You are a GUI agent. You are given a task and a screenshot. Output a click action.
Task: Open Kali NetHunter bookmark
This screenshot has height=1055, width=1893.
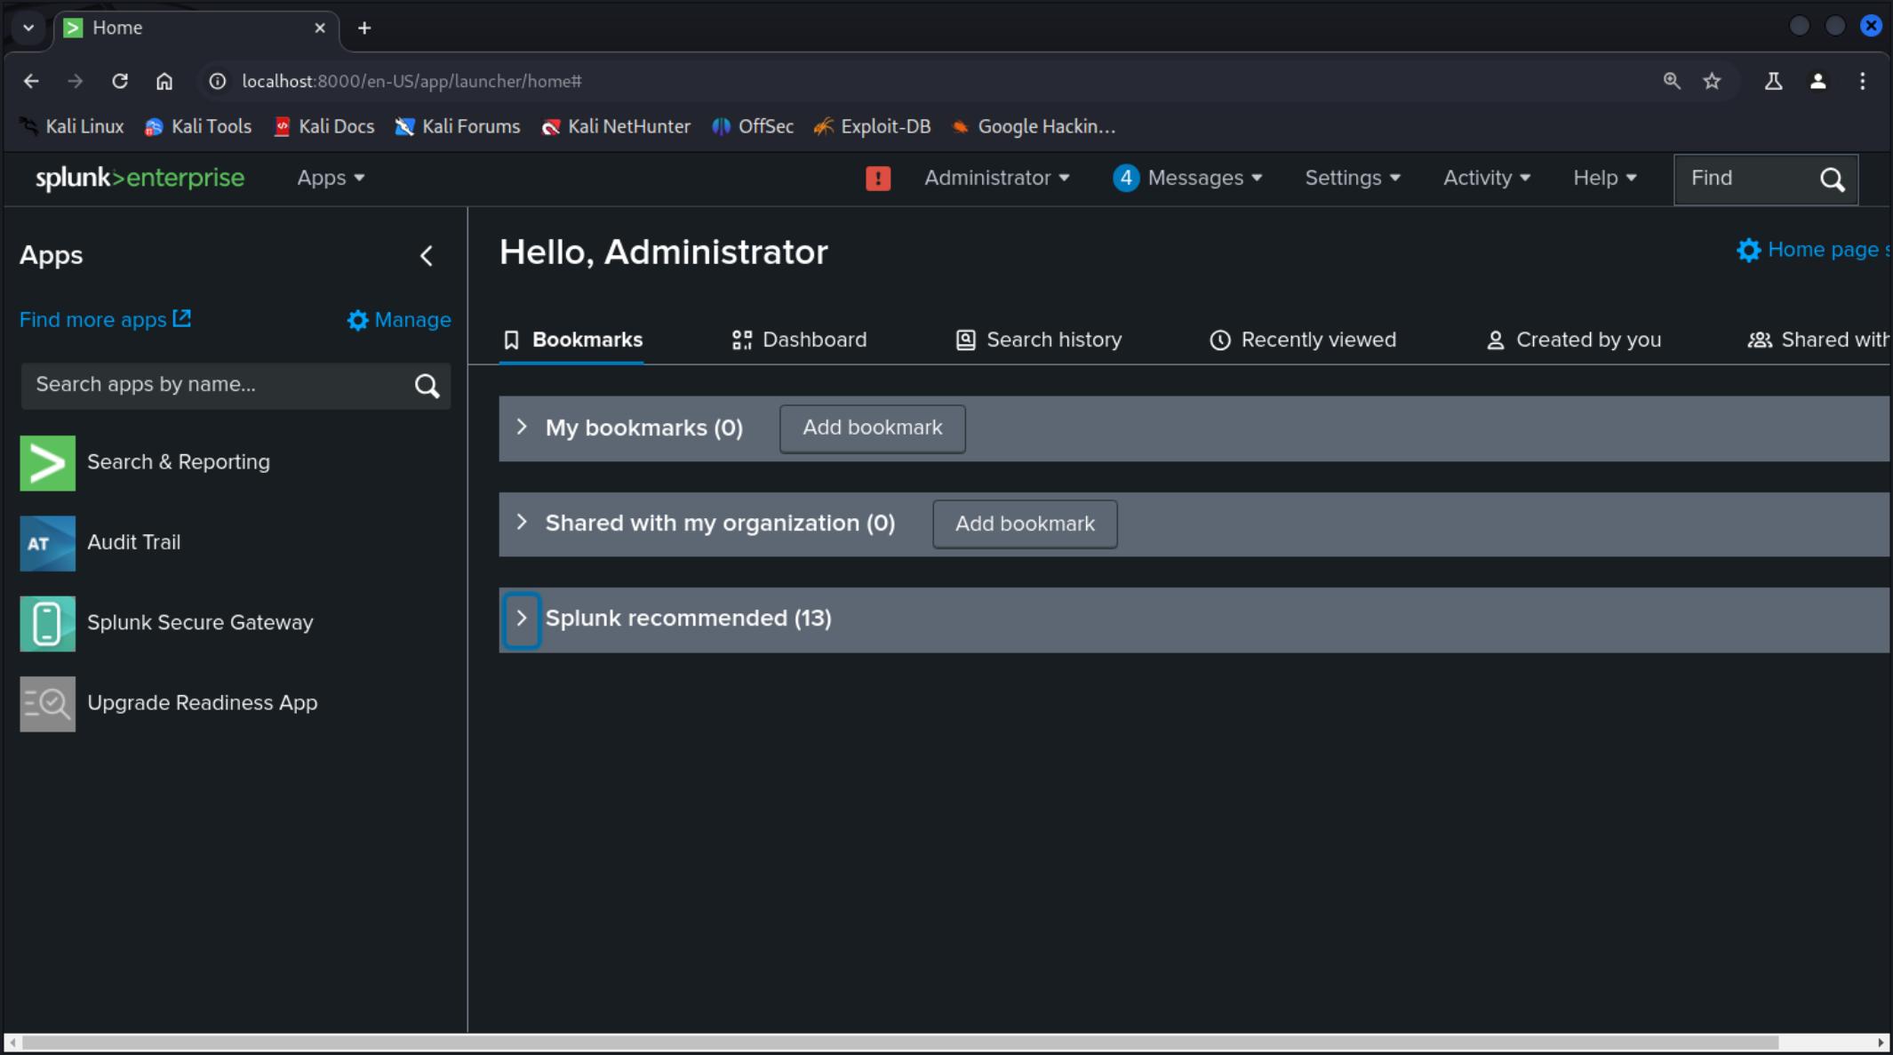616,126
